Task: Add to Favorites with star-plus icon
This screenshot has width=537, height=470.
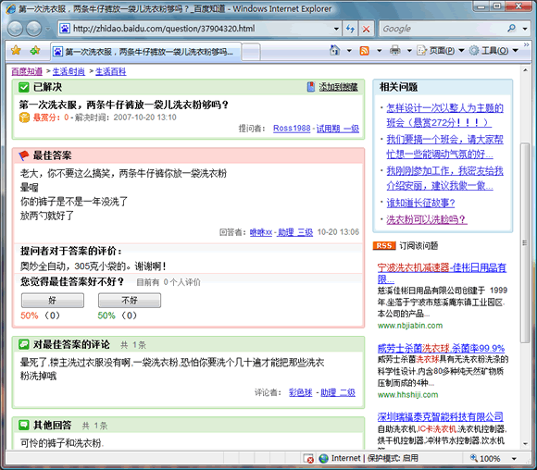Action: (34, 51)
